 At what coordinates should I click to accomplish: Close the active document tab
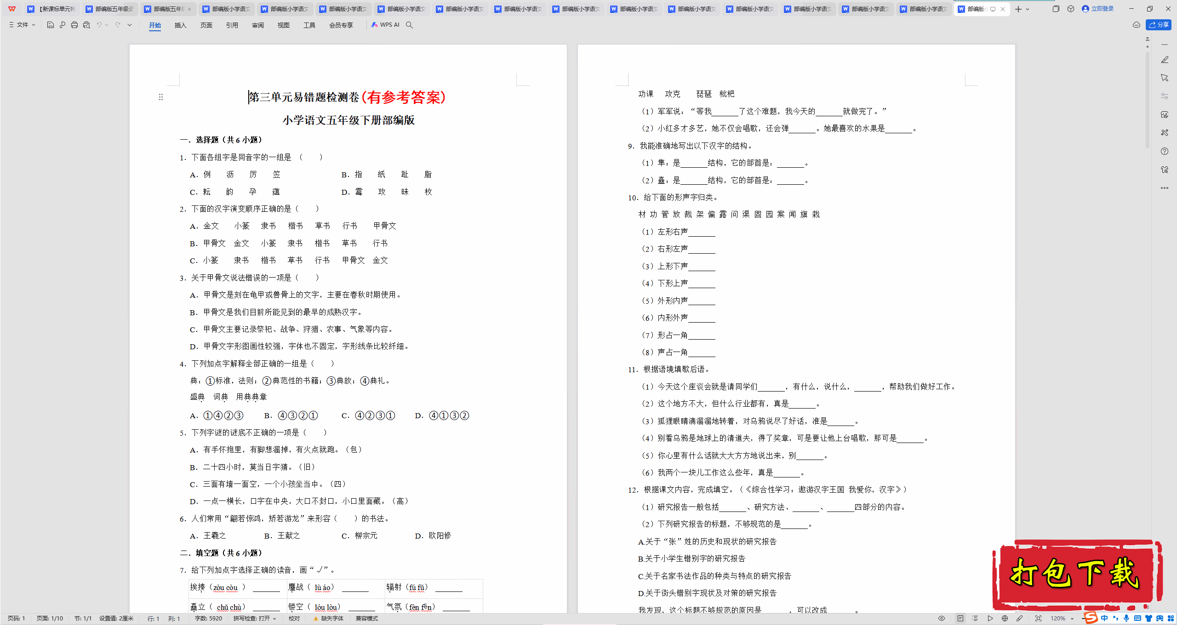click(1003, 9)
